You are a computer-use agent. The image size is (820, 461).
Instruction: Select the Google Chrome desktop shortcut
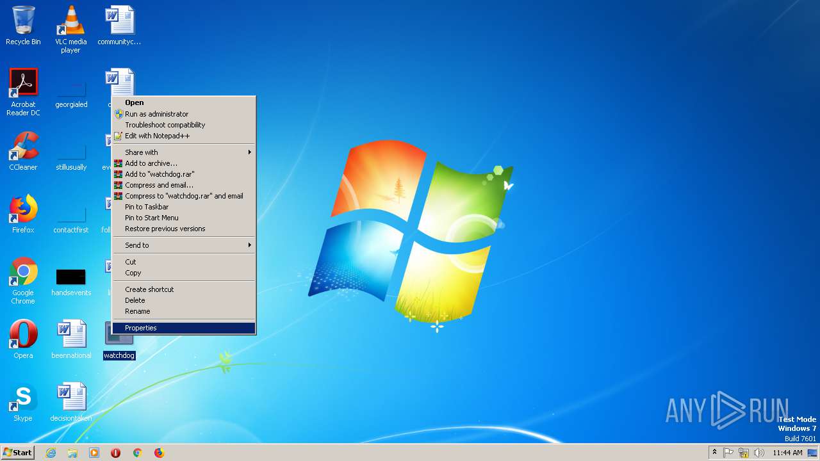(x=23, y=280)
